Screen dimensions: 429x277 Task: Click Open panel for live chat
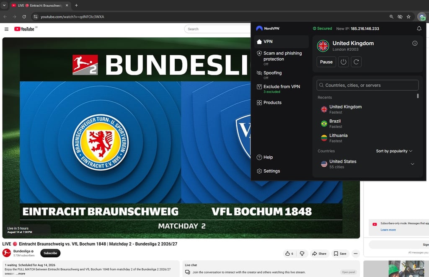pyautogui.click(x=348, y=272)
